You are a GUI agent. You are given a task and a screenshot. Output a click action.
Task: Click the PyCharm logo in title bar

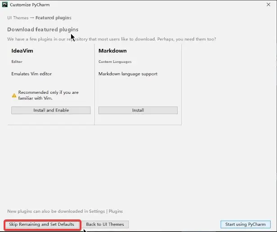[5, 4]
